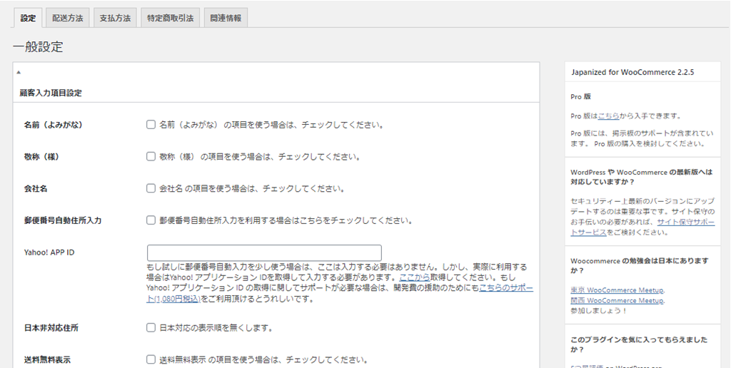Collapse the 顧客入力項目設定 panel arrow
The image size is (731, 368).
click(x=18, y=73)
